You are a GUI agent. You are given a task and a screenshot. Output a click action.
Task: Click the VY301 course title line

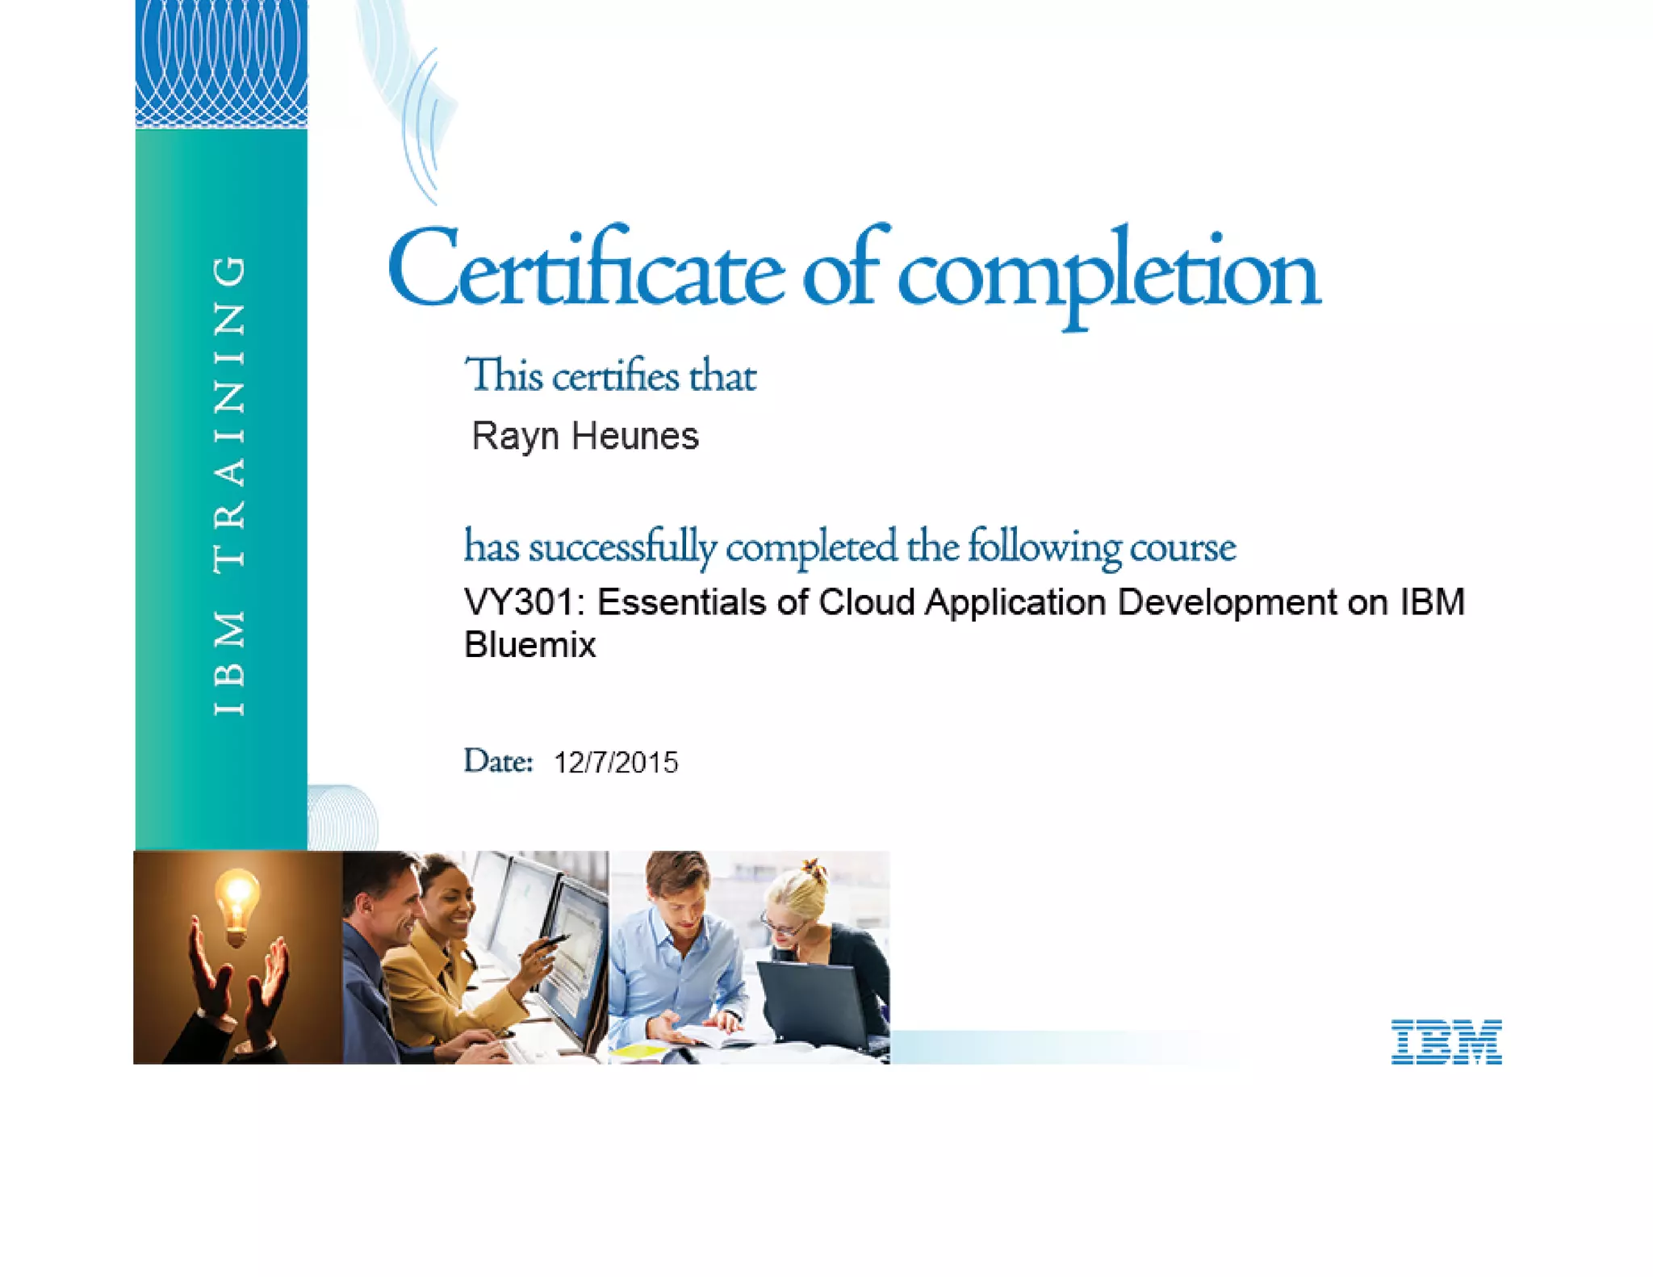tap(964, 603)
